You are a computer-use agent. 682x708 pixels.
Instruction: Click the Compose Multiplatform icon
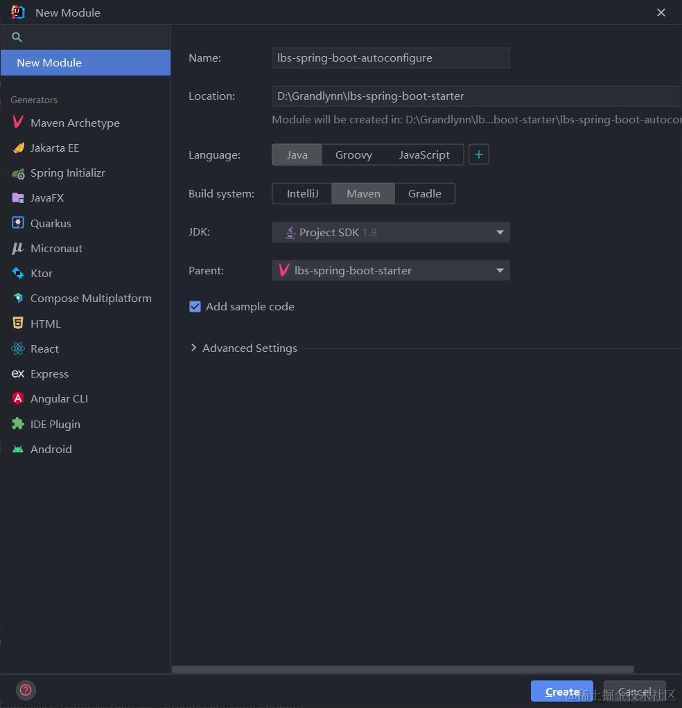[18, 298]
